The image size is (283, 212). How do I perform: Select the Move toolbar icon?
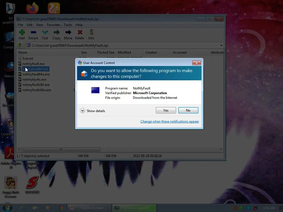pyautogui.click(x=68, y=35)
